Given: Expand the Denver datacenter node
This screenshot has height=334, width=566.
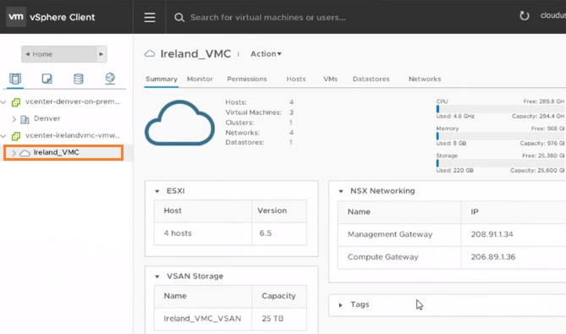Looking at the screenshot, I should click(x=14, y=119).
